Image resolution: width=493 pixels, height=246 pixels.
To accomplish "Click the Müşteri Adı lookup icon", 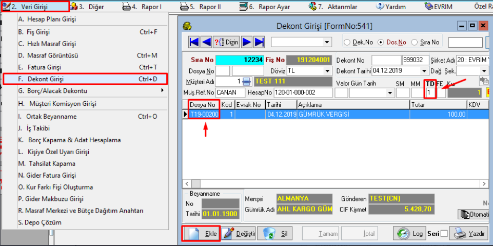I will pos(247,82).
